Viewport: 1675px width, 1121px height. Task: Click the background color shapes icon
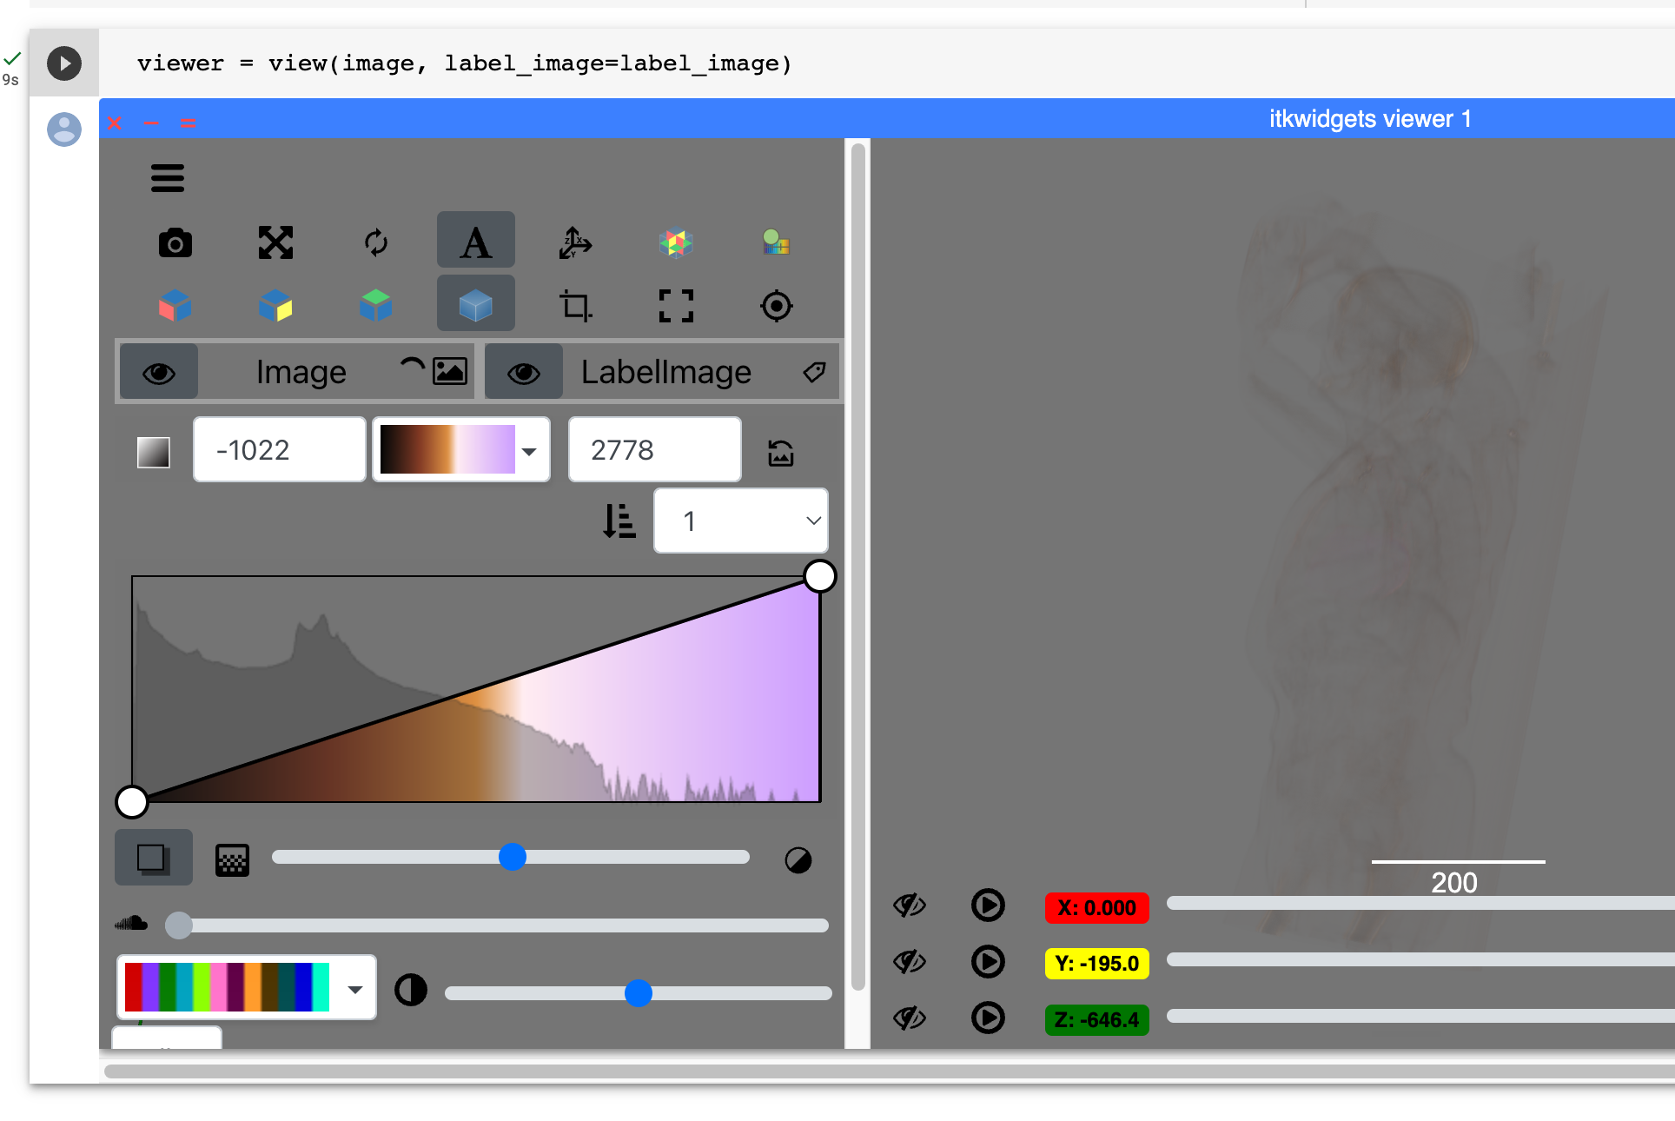click(776, 242)
